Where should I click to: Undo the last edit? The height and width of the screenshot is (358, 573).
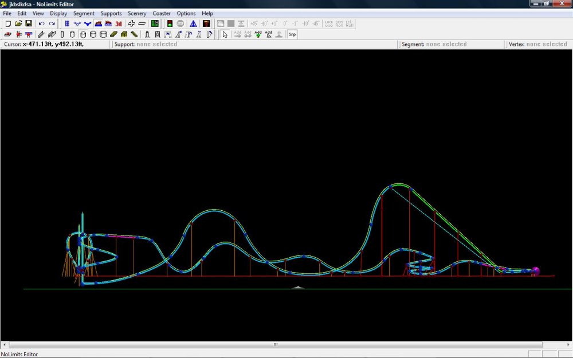point(41,23)
